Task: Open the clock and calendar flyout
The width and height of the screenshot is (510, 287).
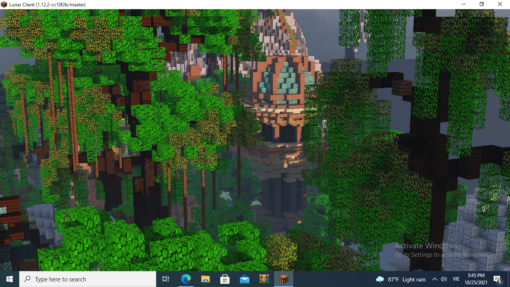Action: pos(476,279)
